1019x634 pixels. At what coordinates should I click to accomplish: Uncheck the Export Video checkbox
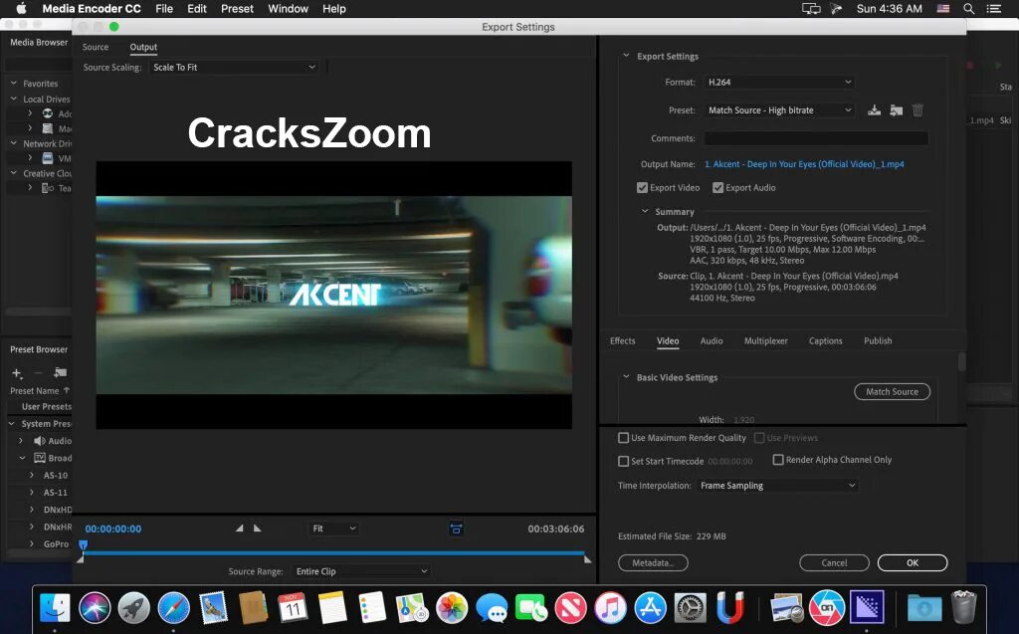coord(642,187)
